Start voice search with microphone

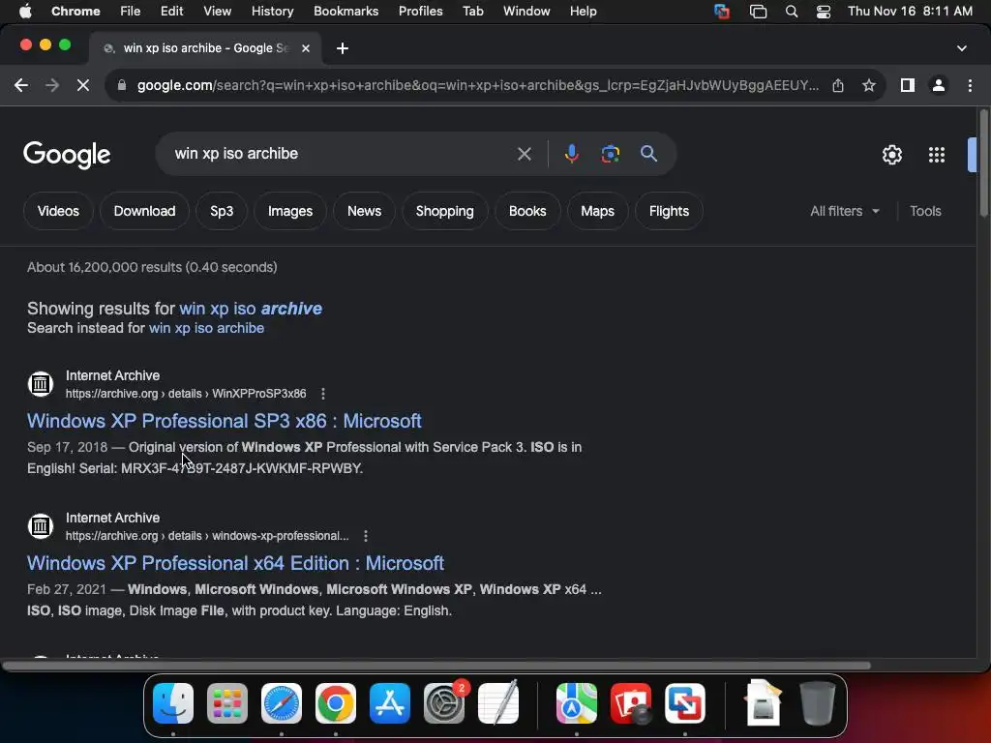(x=571, y=154)
